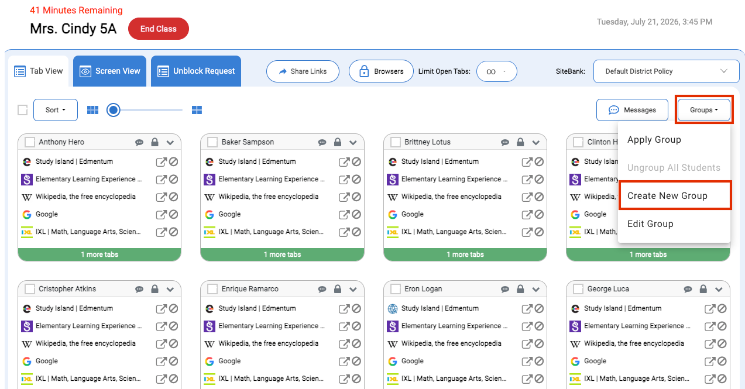Select Anthony Hero's checkbox
The width and height of the screenshot is (745, 389).
click(x=29, y=142)
